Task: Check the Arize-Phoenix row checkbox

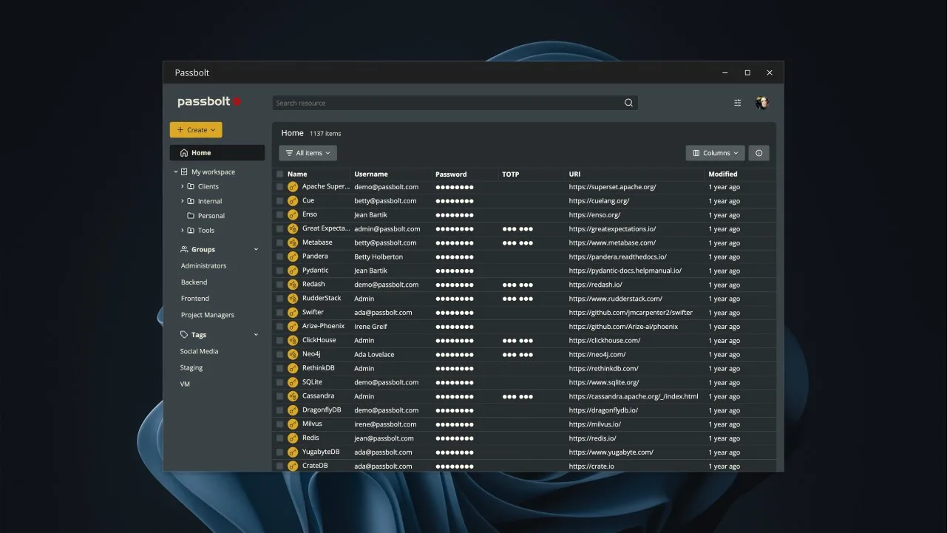Action: tap(279, 327)
